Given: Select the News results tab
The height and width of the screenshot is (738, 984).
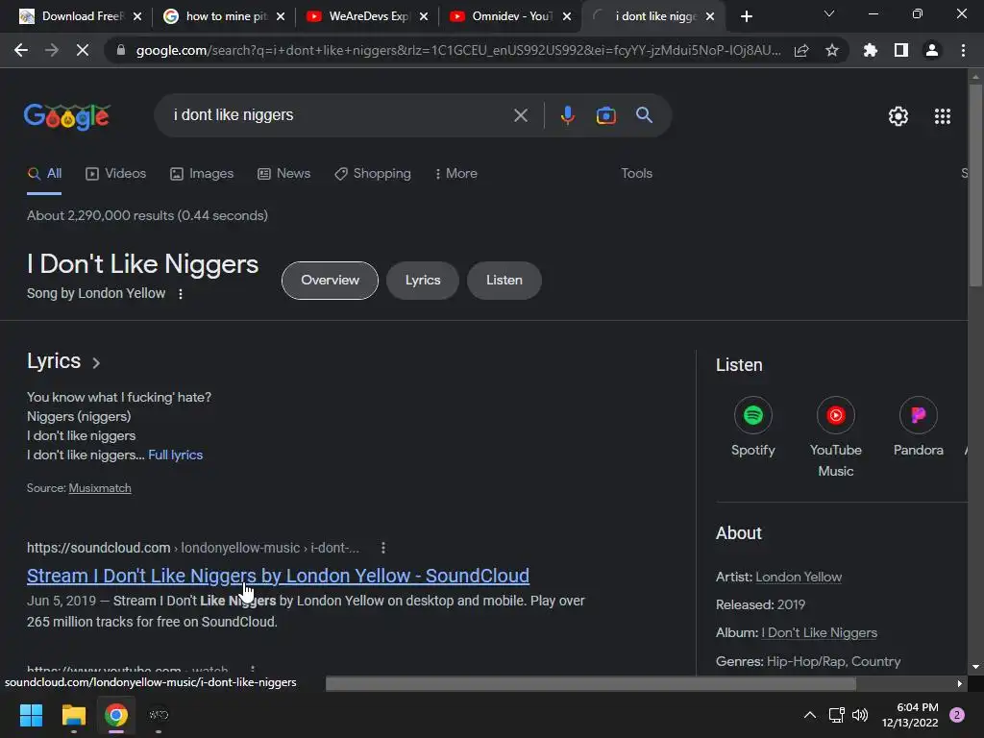Looking at the screenshot, I should [x=283, y=174].
